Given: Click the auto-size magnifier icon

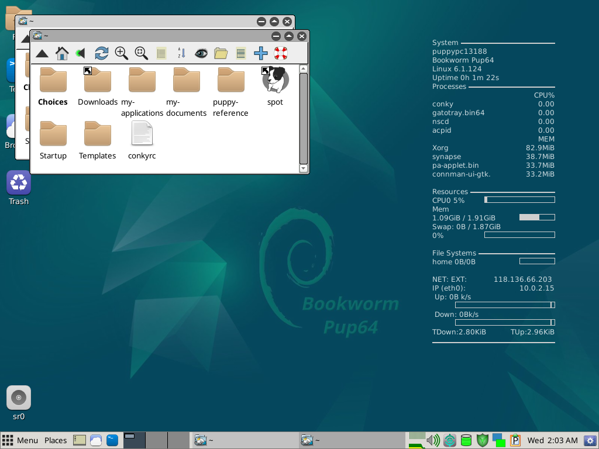Looking at the screenshot, I should (142, 53).
